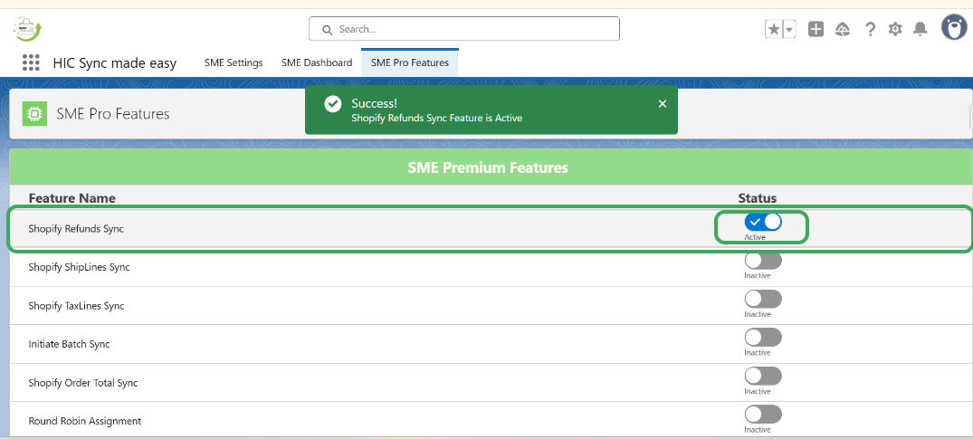The image size is (973, 439).
Task: Open the Help question mark icon
Action: tap(870, 29)
